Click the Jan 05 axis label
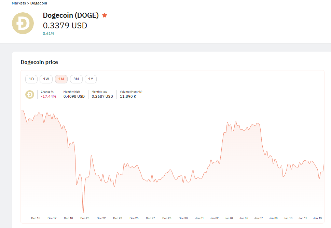Image resolution: width=331 pixels, height=228 pixels. pyautogui.click(x=244, y=218)
